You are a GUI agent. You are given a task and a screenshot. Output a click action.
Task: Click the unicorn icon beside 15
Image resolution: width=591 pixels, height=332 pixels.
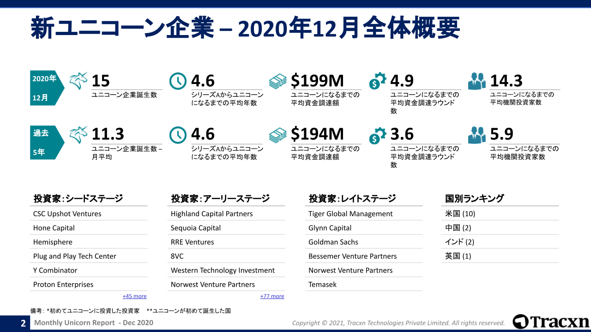pos(78,81)
